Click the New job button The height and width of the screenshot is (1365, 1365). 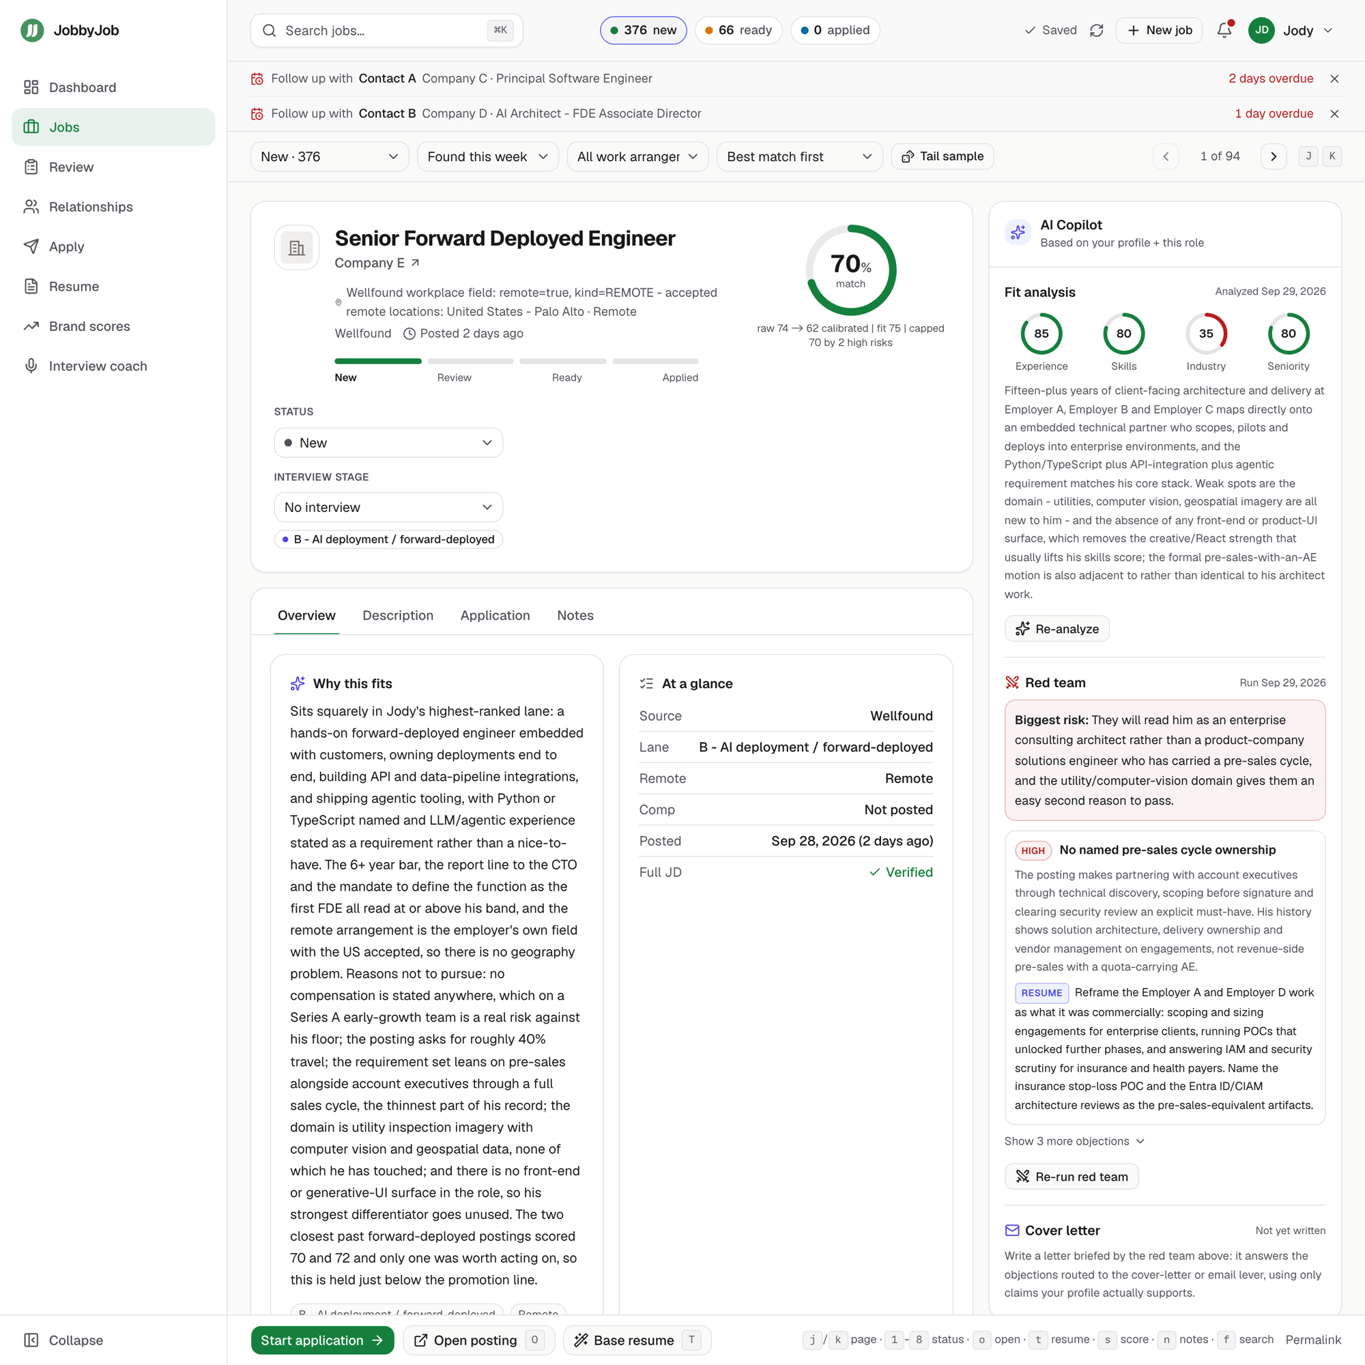click(x=1160, y=31)
